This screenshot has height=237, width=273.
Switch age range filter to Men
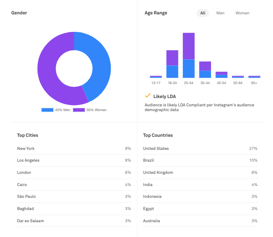pos(220,13)
